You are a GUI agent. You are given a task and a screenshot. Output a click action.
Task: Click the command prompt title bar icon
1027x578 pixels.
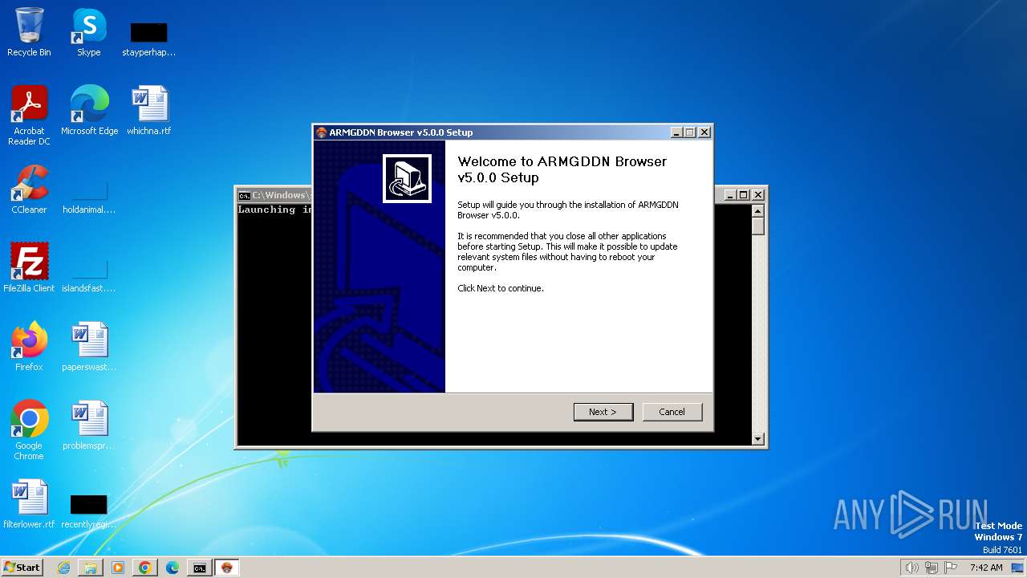click(244, 195)
